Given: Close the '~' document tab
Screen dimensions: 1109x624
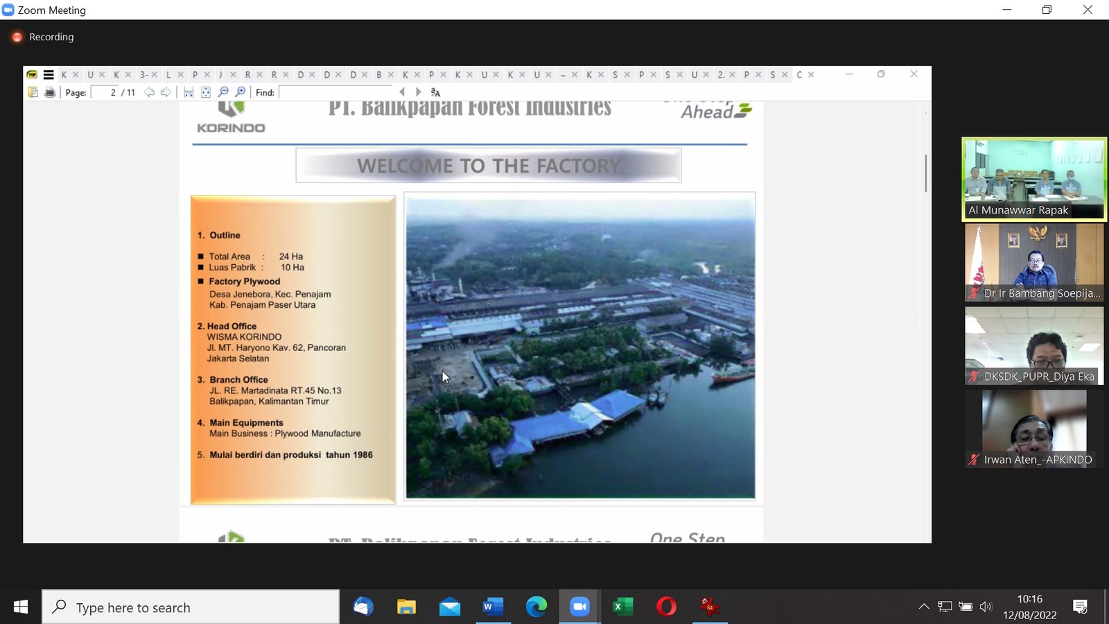Looking at the screenshot, I should click(x=575, y=75).
